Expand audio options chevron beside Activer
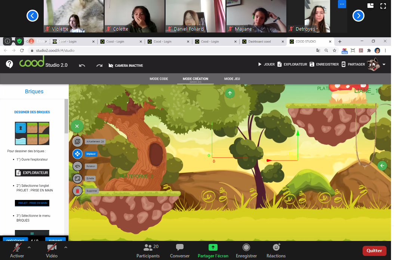Viewport: 394px width, 260px height. coord(29,247)
